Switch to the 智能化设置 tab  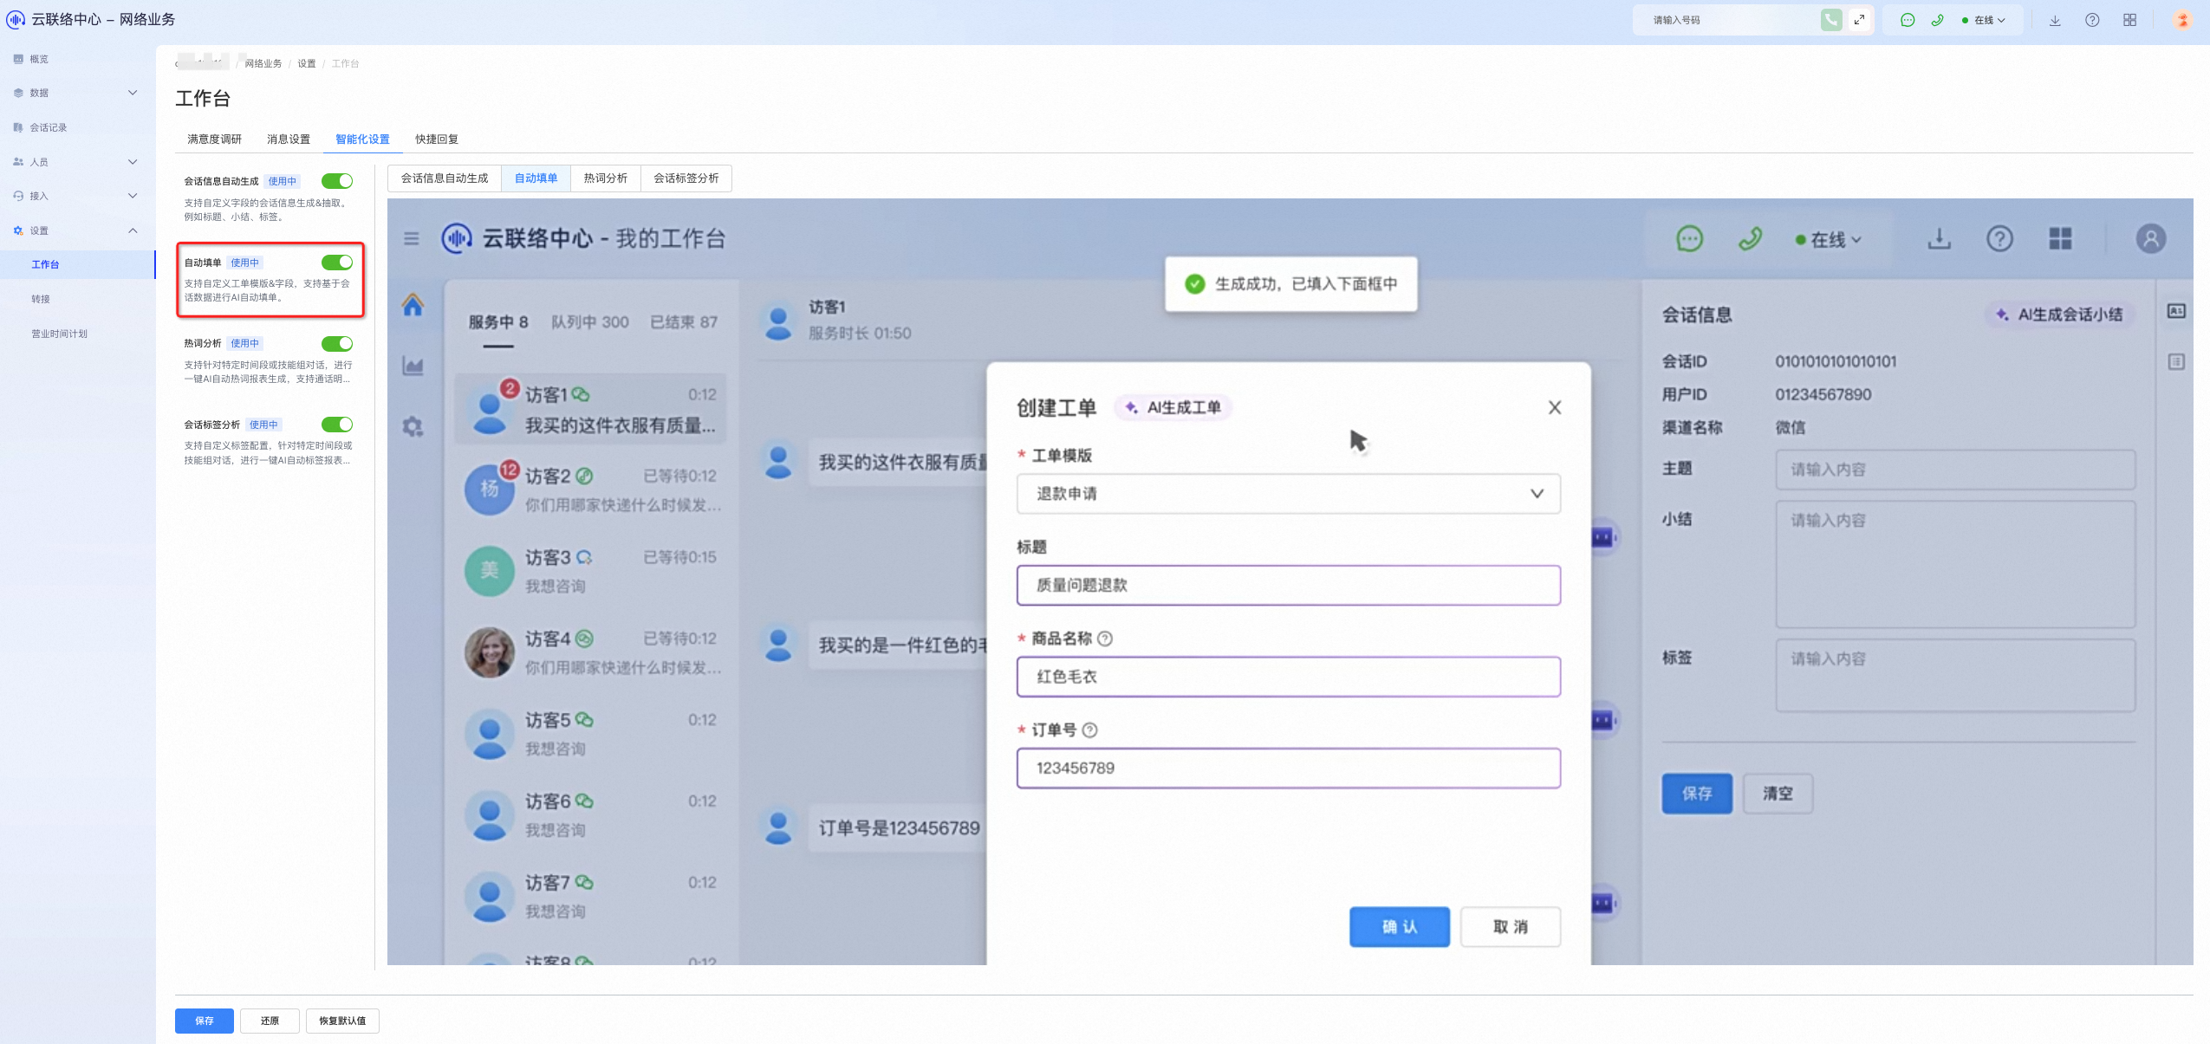pos(362,139)
